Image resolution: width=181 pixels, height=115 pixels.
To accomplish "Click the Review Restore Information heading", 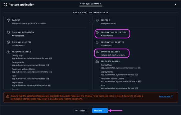I will (91, 13).
